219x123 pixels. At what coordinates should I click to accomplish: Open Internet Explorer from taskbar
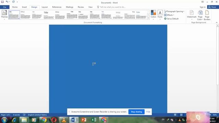[14, 120]
